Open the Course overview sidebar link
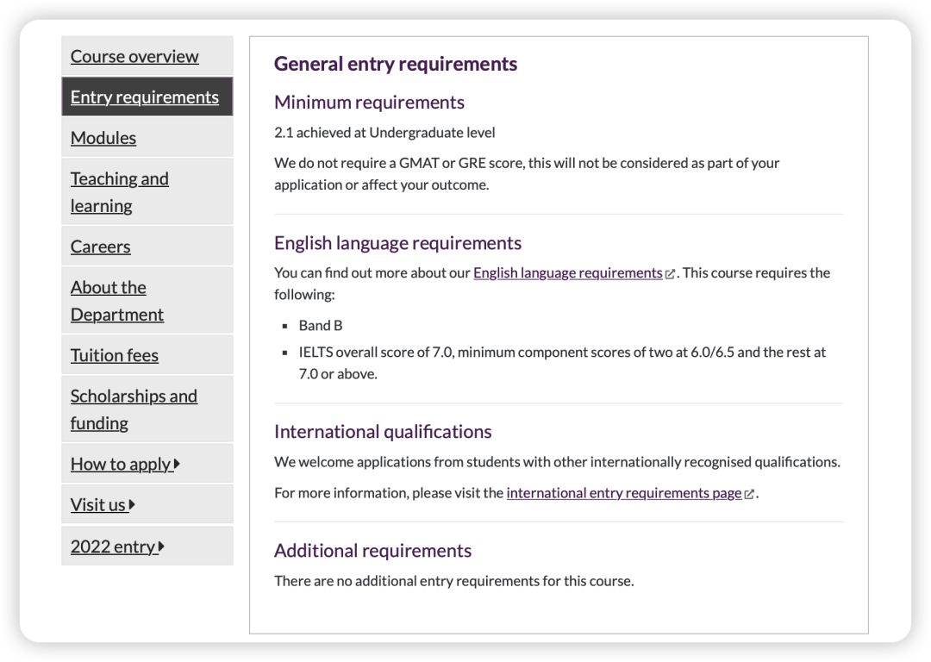 pyautogui.click(x=134, y=57)
